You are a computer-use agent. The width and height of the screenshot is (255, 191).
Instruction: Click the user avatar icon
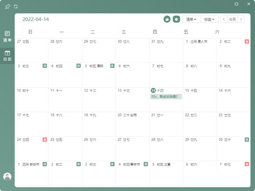7,177
